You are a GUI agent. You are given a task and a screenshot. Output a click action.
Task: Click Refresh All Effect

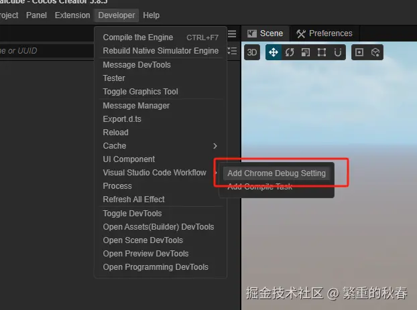pos(161,200)
